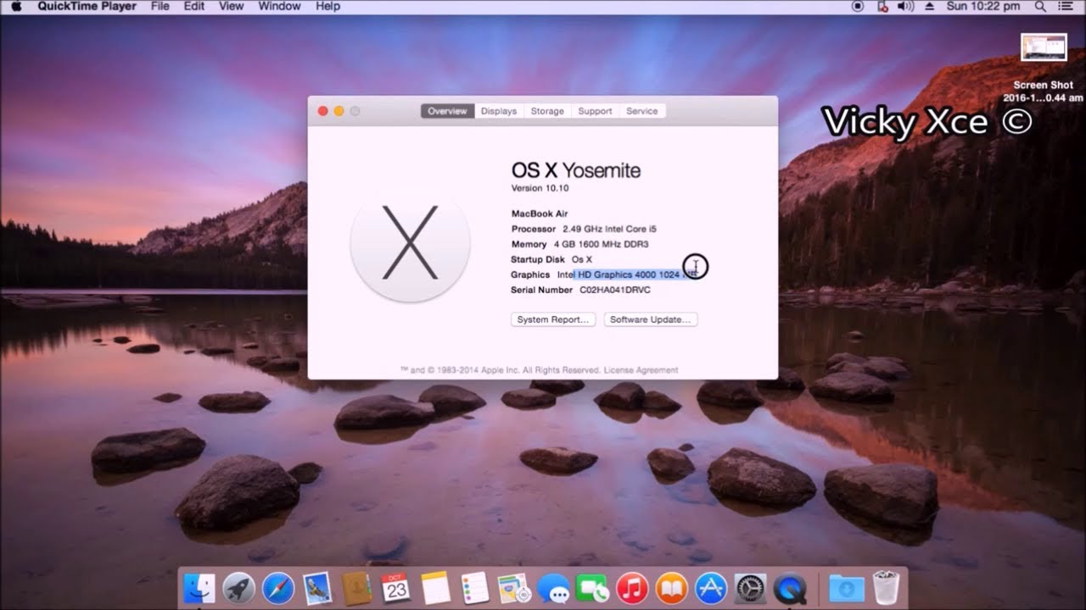Click the menu bar icon with red badge
The height and width of the screenshot is (610, 1086).
(x=882, y=6)
